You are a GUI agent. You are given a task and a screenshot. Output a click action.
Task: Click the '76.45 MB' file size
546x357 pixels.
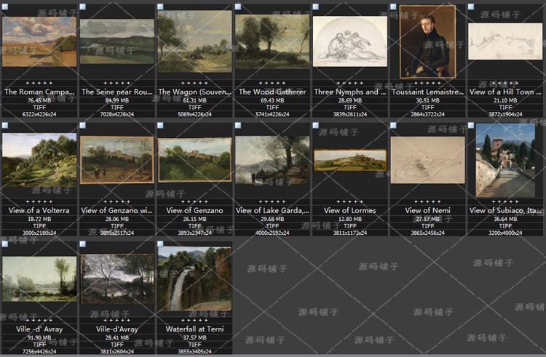39,100
